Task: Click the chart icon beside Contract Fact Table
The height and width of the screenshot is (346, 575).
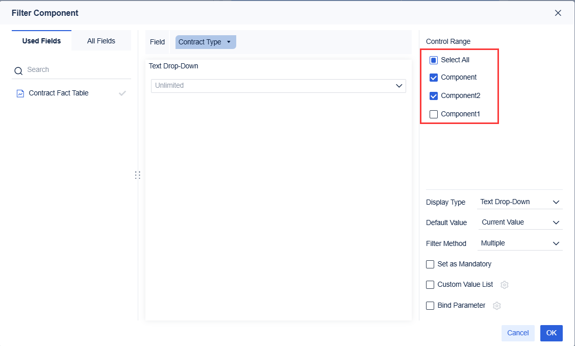Action: 20,93
